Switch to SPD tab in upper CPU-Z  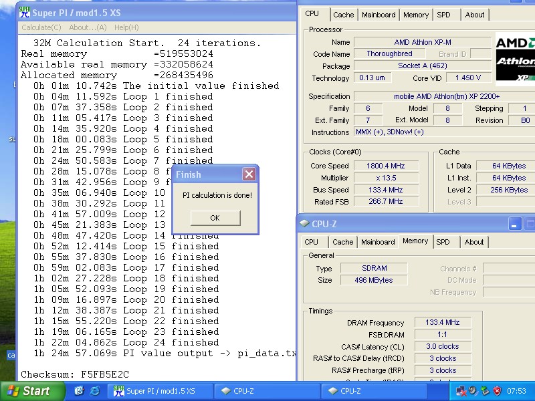click(443, 15)
